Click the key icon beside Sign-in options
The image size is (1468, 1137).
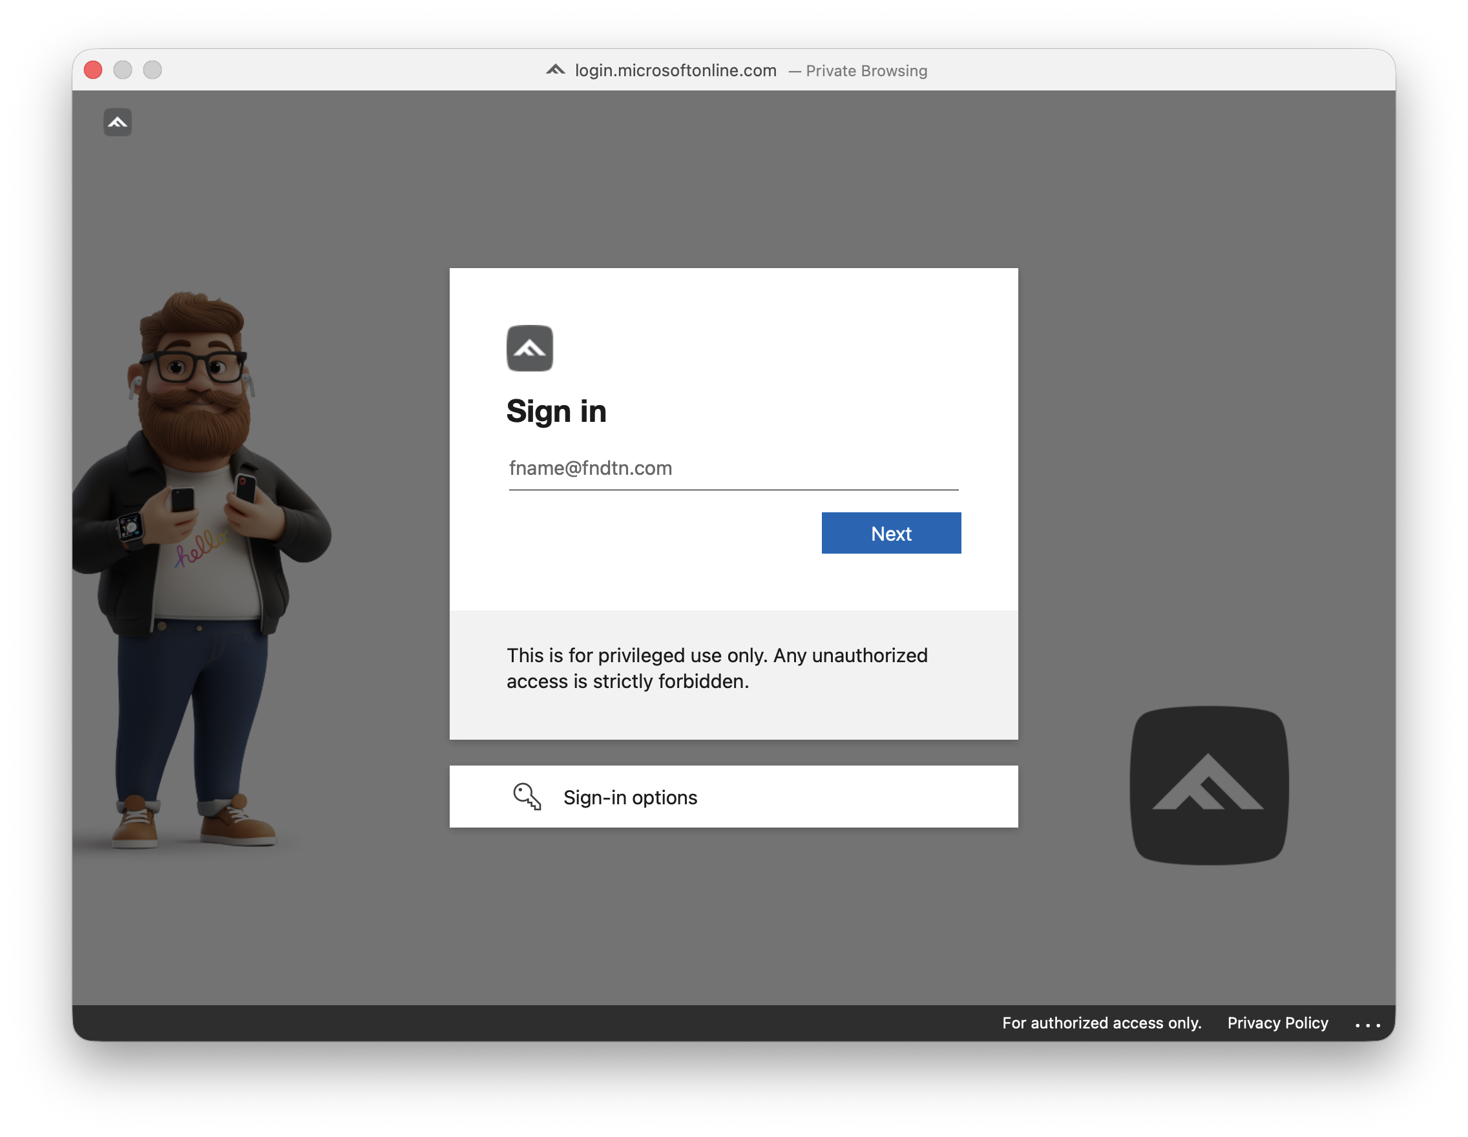[527, 797]
